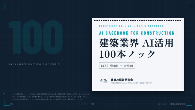Click 'ARCHITECTURAL AI MANAGEMENT STUDY GROUP' text
The width and height of the screenshot is (195, 110).
pos(131,83)
